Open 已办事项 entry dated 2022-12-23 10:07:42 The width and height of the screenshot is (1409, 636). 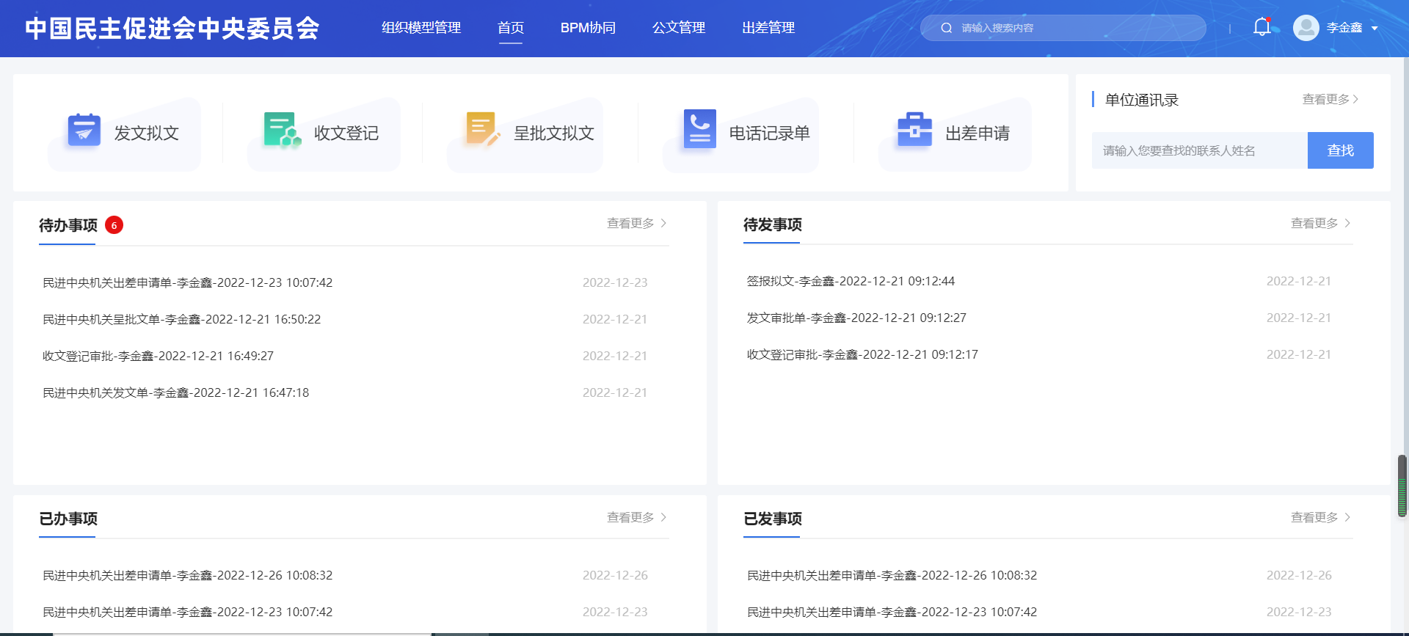tap(188, 612)
